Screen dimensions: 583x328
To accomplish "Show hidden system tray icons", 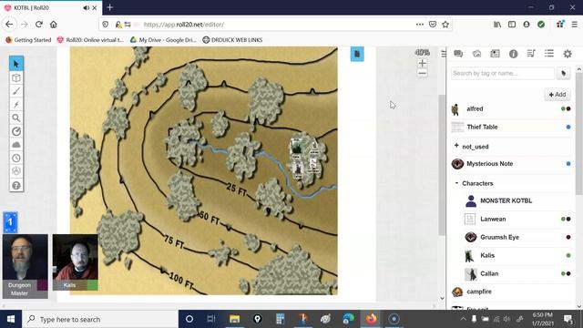I will pos(463,319).
